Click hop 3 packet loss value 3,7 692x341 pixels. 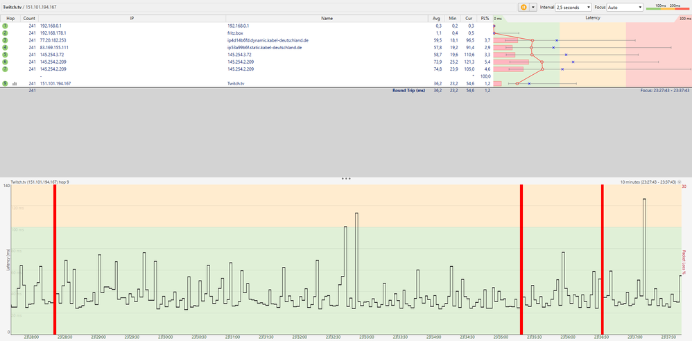click(487, 40)
